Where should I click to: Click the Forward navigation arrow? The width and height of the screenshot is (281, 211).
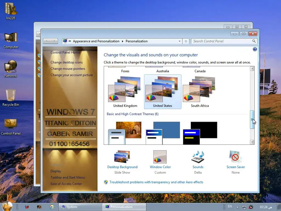[x=54, y=41]
